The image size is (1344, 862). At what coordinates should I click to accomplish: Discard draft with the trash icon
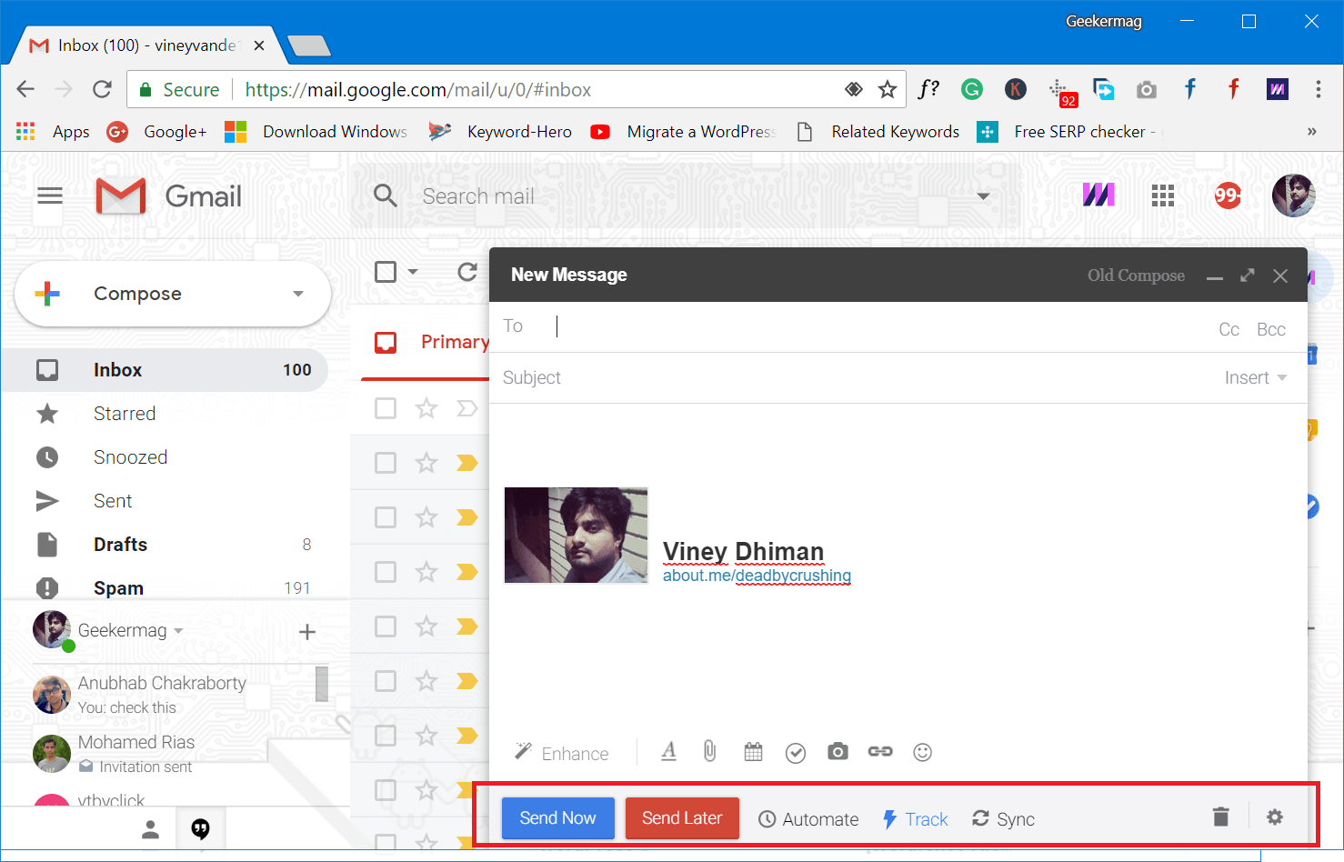(x=1221, y=817)
